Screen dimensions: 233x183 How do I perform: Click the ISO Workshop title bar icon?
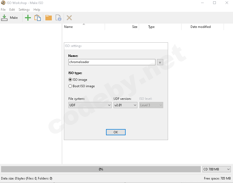pos(3,3)
